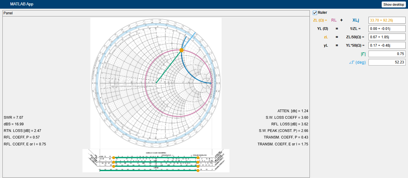The image size is (408, 178).
Task: Select the reflection coefficient magnitude field
Action: [387, 54]
